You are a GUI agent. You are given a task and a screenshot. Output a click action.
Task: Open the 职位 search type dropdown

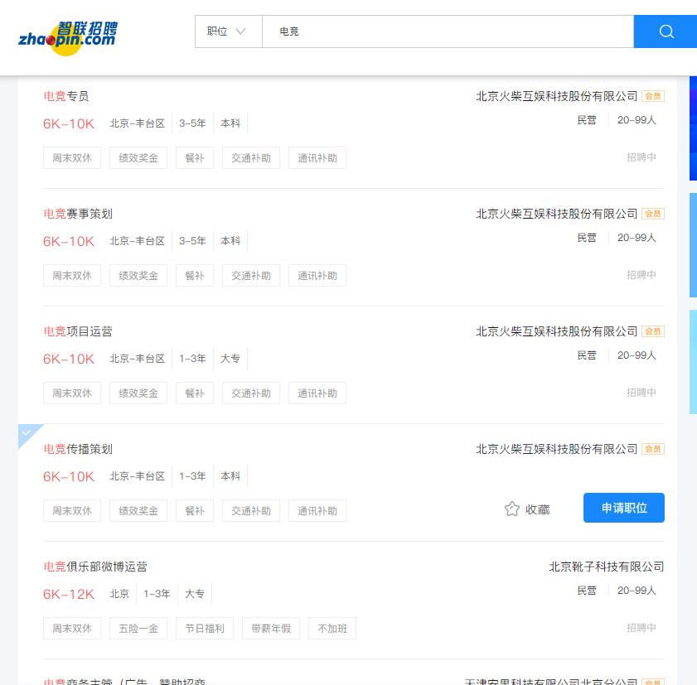(x=228, y=31)
